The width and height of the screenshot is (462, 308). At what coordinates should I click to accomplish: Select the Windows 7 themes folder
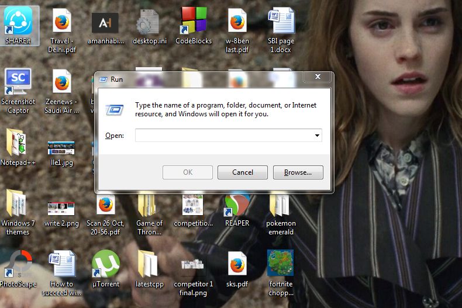tap(18, 213)
